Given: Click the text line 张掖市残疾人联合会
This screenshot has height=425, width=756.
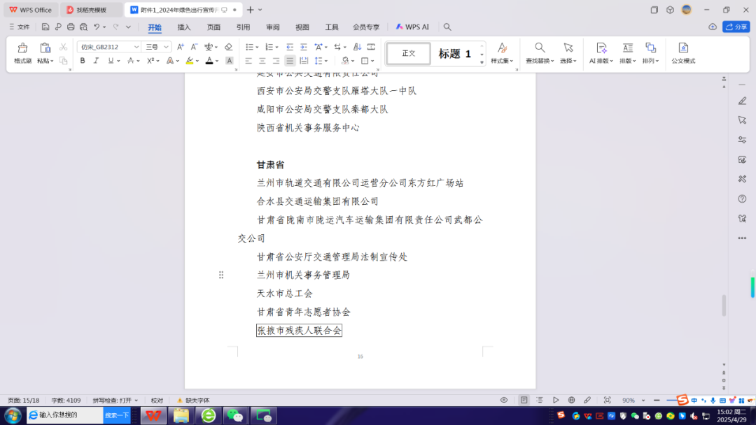Looking at the screenshot, I should coord(299,331).
